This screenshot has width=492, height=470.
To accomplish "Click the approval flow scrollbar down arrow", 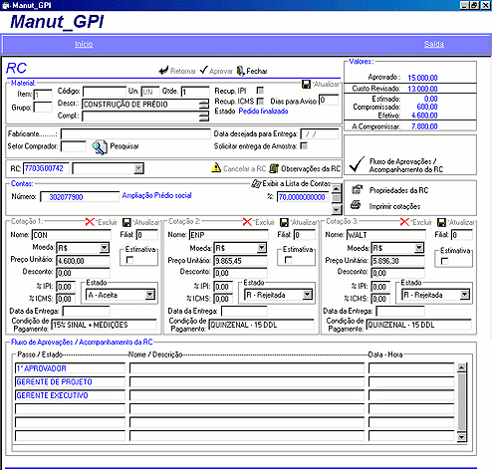I will coord(461,437).
